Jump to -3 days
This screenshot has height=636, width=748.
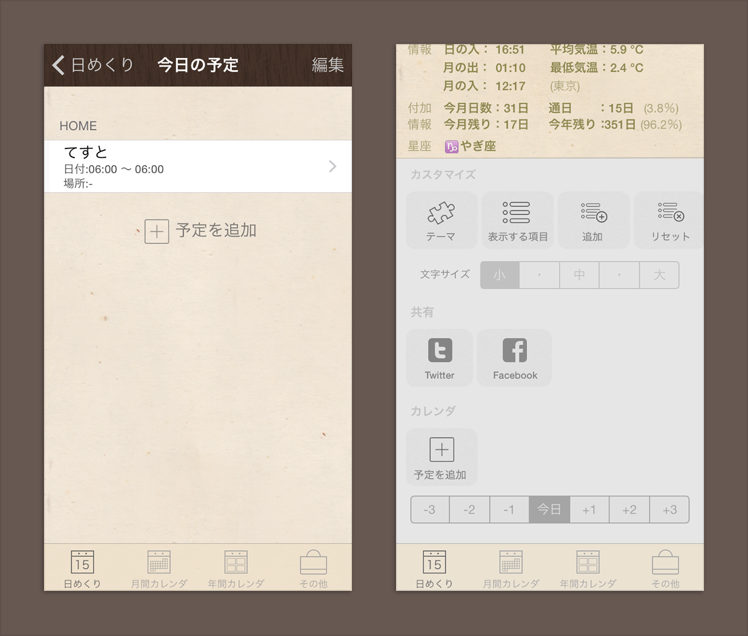pos(430,510)
